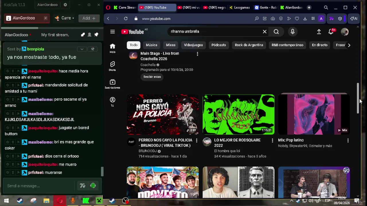Screen dimensions: 367x206
Task: Clear the rihanna umbrella search text
Action: [265, 32]
